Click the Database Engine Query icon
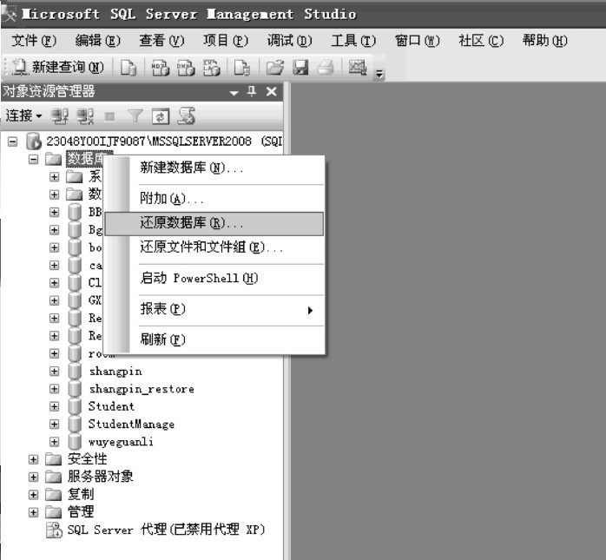The image size is (606, 560). click(128, 68)
